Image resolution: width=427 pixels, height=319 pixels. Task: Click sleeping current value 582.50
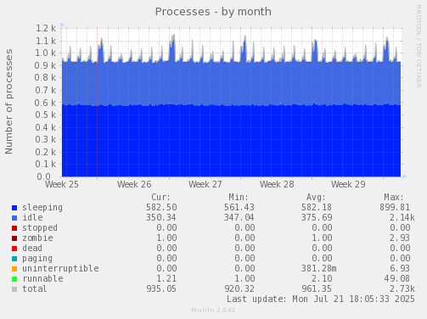(x=161, y=207)
